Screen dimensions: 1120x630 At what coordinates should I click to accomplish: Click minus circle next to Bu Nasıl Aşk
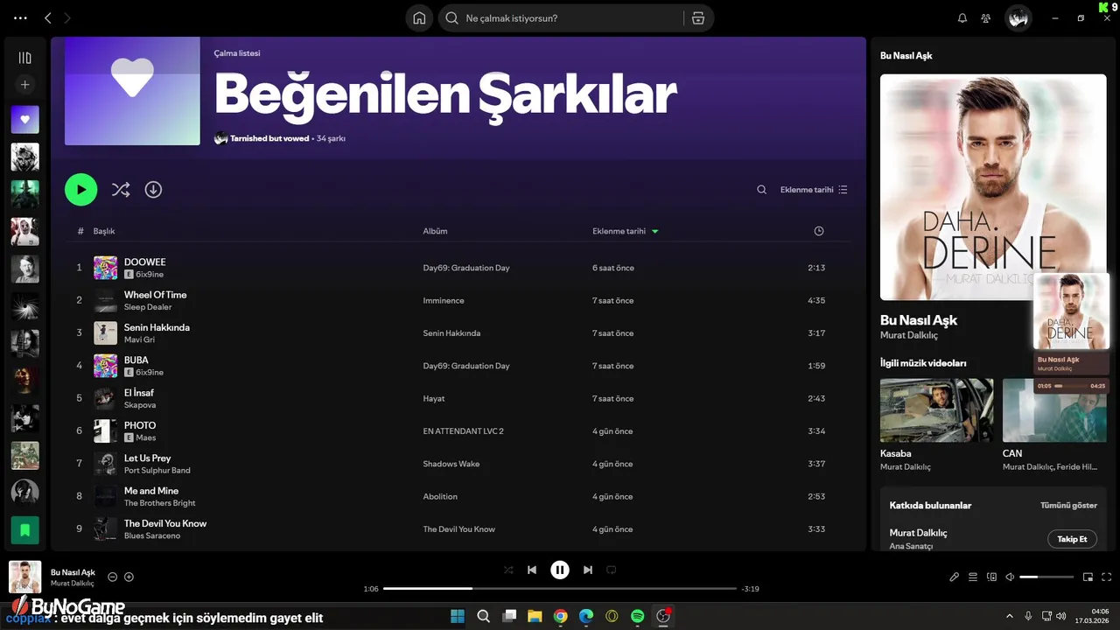[112, 577]
